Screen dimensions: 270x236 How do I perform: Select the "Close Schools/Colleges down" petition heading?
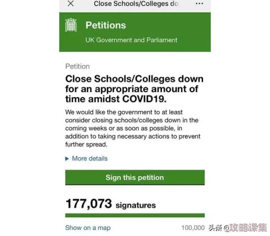pyautogui.click(x=134, y=79)
